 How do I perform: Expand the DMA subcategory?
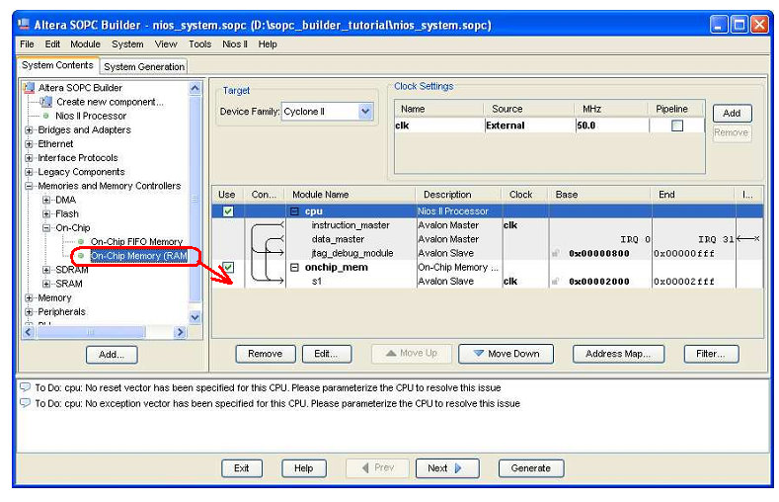(x=46, y=200)
